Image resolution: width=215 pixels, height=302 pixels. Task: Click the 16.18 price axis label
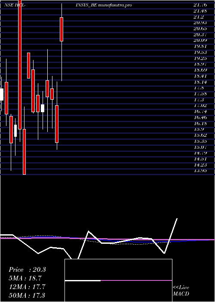200,123
